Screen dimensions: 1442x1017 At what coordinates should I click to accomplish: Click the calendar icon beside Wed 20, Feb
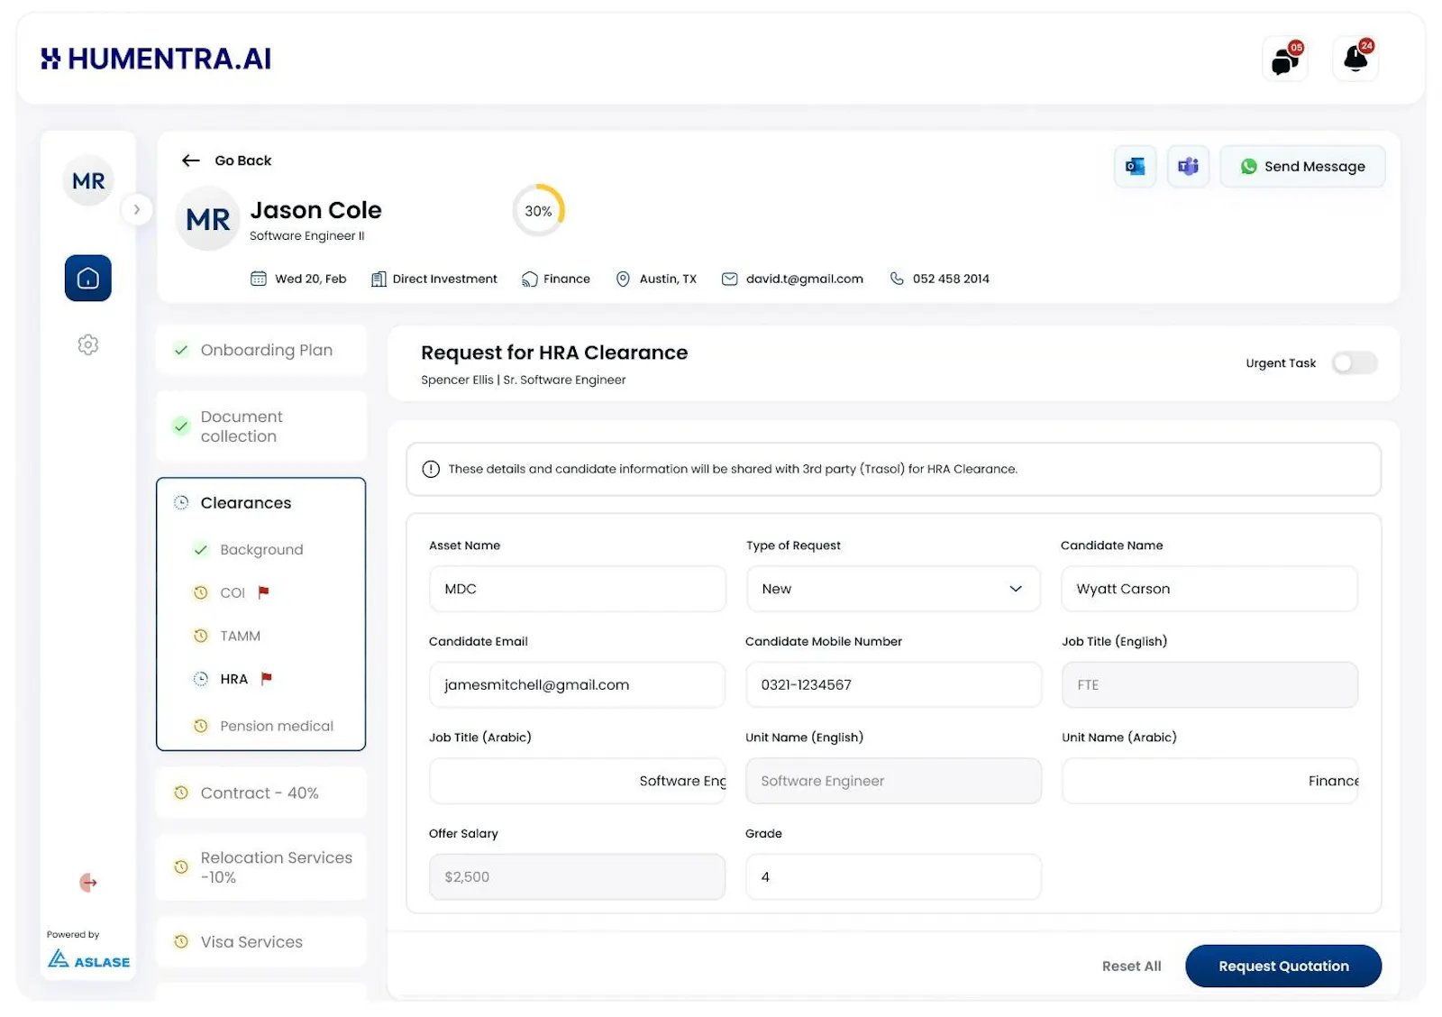point(259,279)
